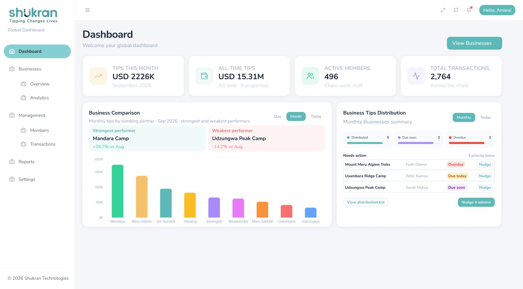523x289 pixels.
Task: Click the Due soon progress bar
Action: [419, 143]
